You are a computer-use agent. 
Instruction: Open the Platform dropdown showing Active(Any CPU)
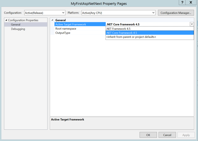pyautogui.click(x=119, y=13)
